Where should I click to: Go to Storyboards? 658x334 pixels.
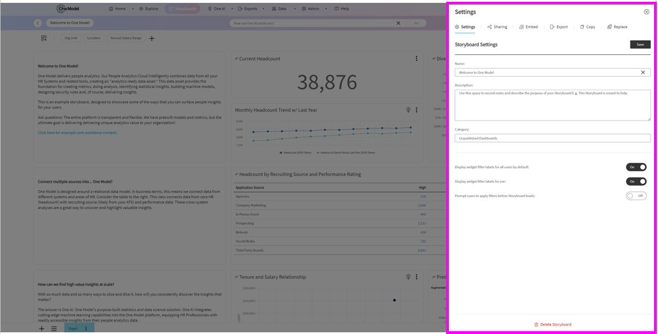point(182,9)
